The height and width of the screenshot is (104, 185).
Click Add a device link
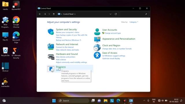click(x=61, y=60)
